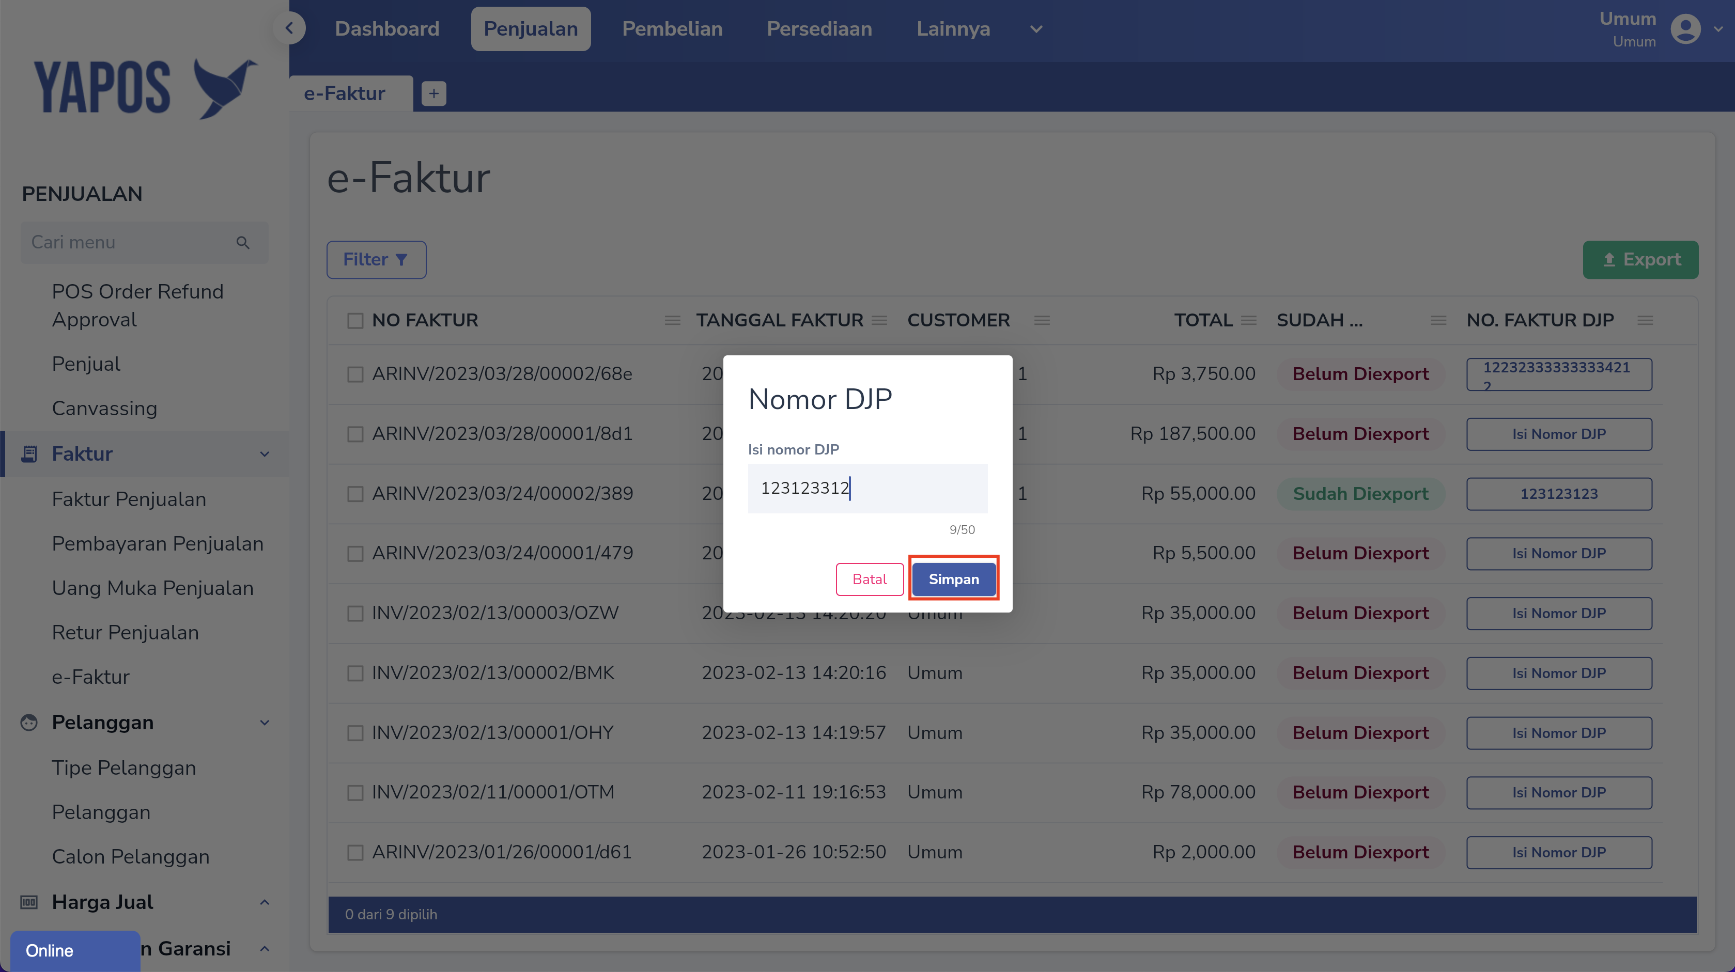Viewport: 1735px width, 972px height.
Task: Click the green Export button
Action: (x=1641, y=260)
